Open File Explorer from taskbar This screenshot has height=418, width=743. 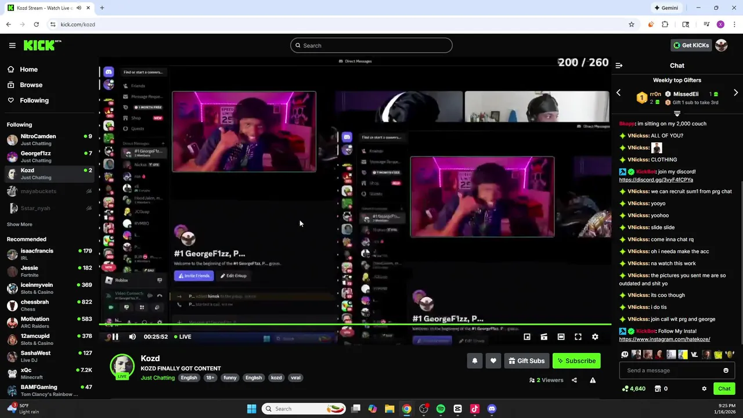[389, 409]
